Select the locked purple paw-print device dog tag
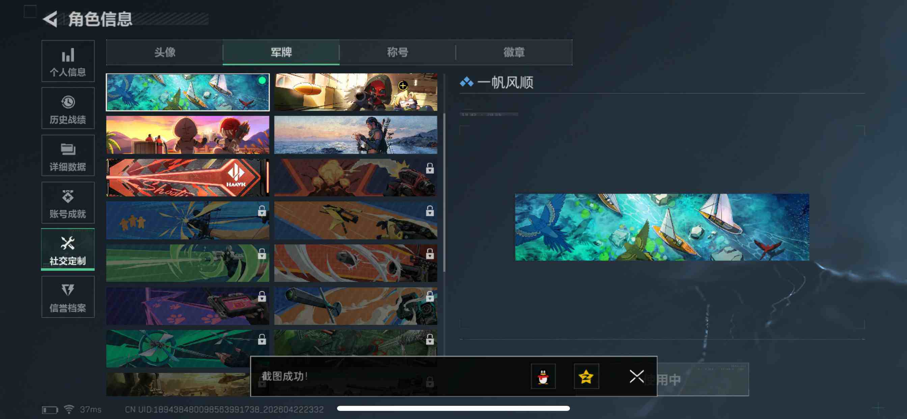This screenshot has height=419, width=907. coord(188,306)
